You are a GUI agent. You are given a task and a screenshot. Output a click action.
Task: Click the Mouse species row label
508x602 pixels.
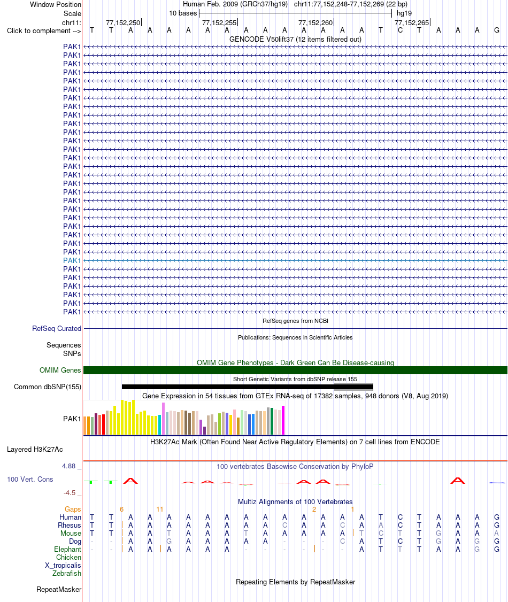click(71, 534)
